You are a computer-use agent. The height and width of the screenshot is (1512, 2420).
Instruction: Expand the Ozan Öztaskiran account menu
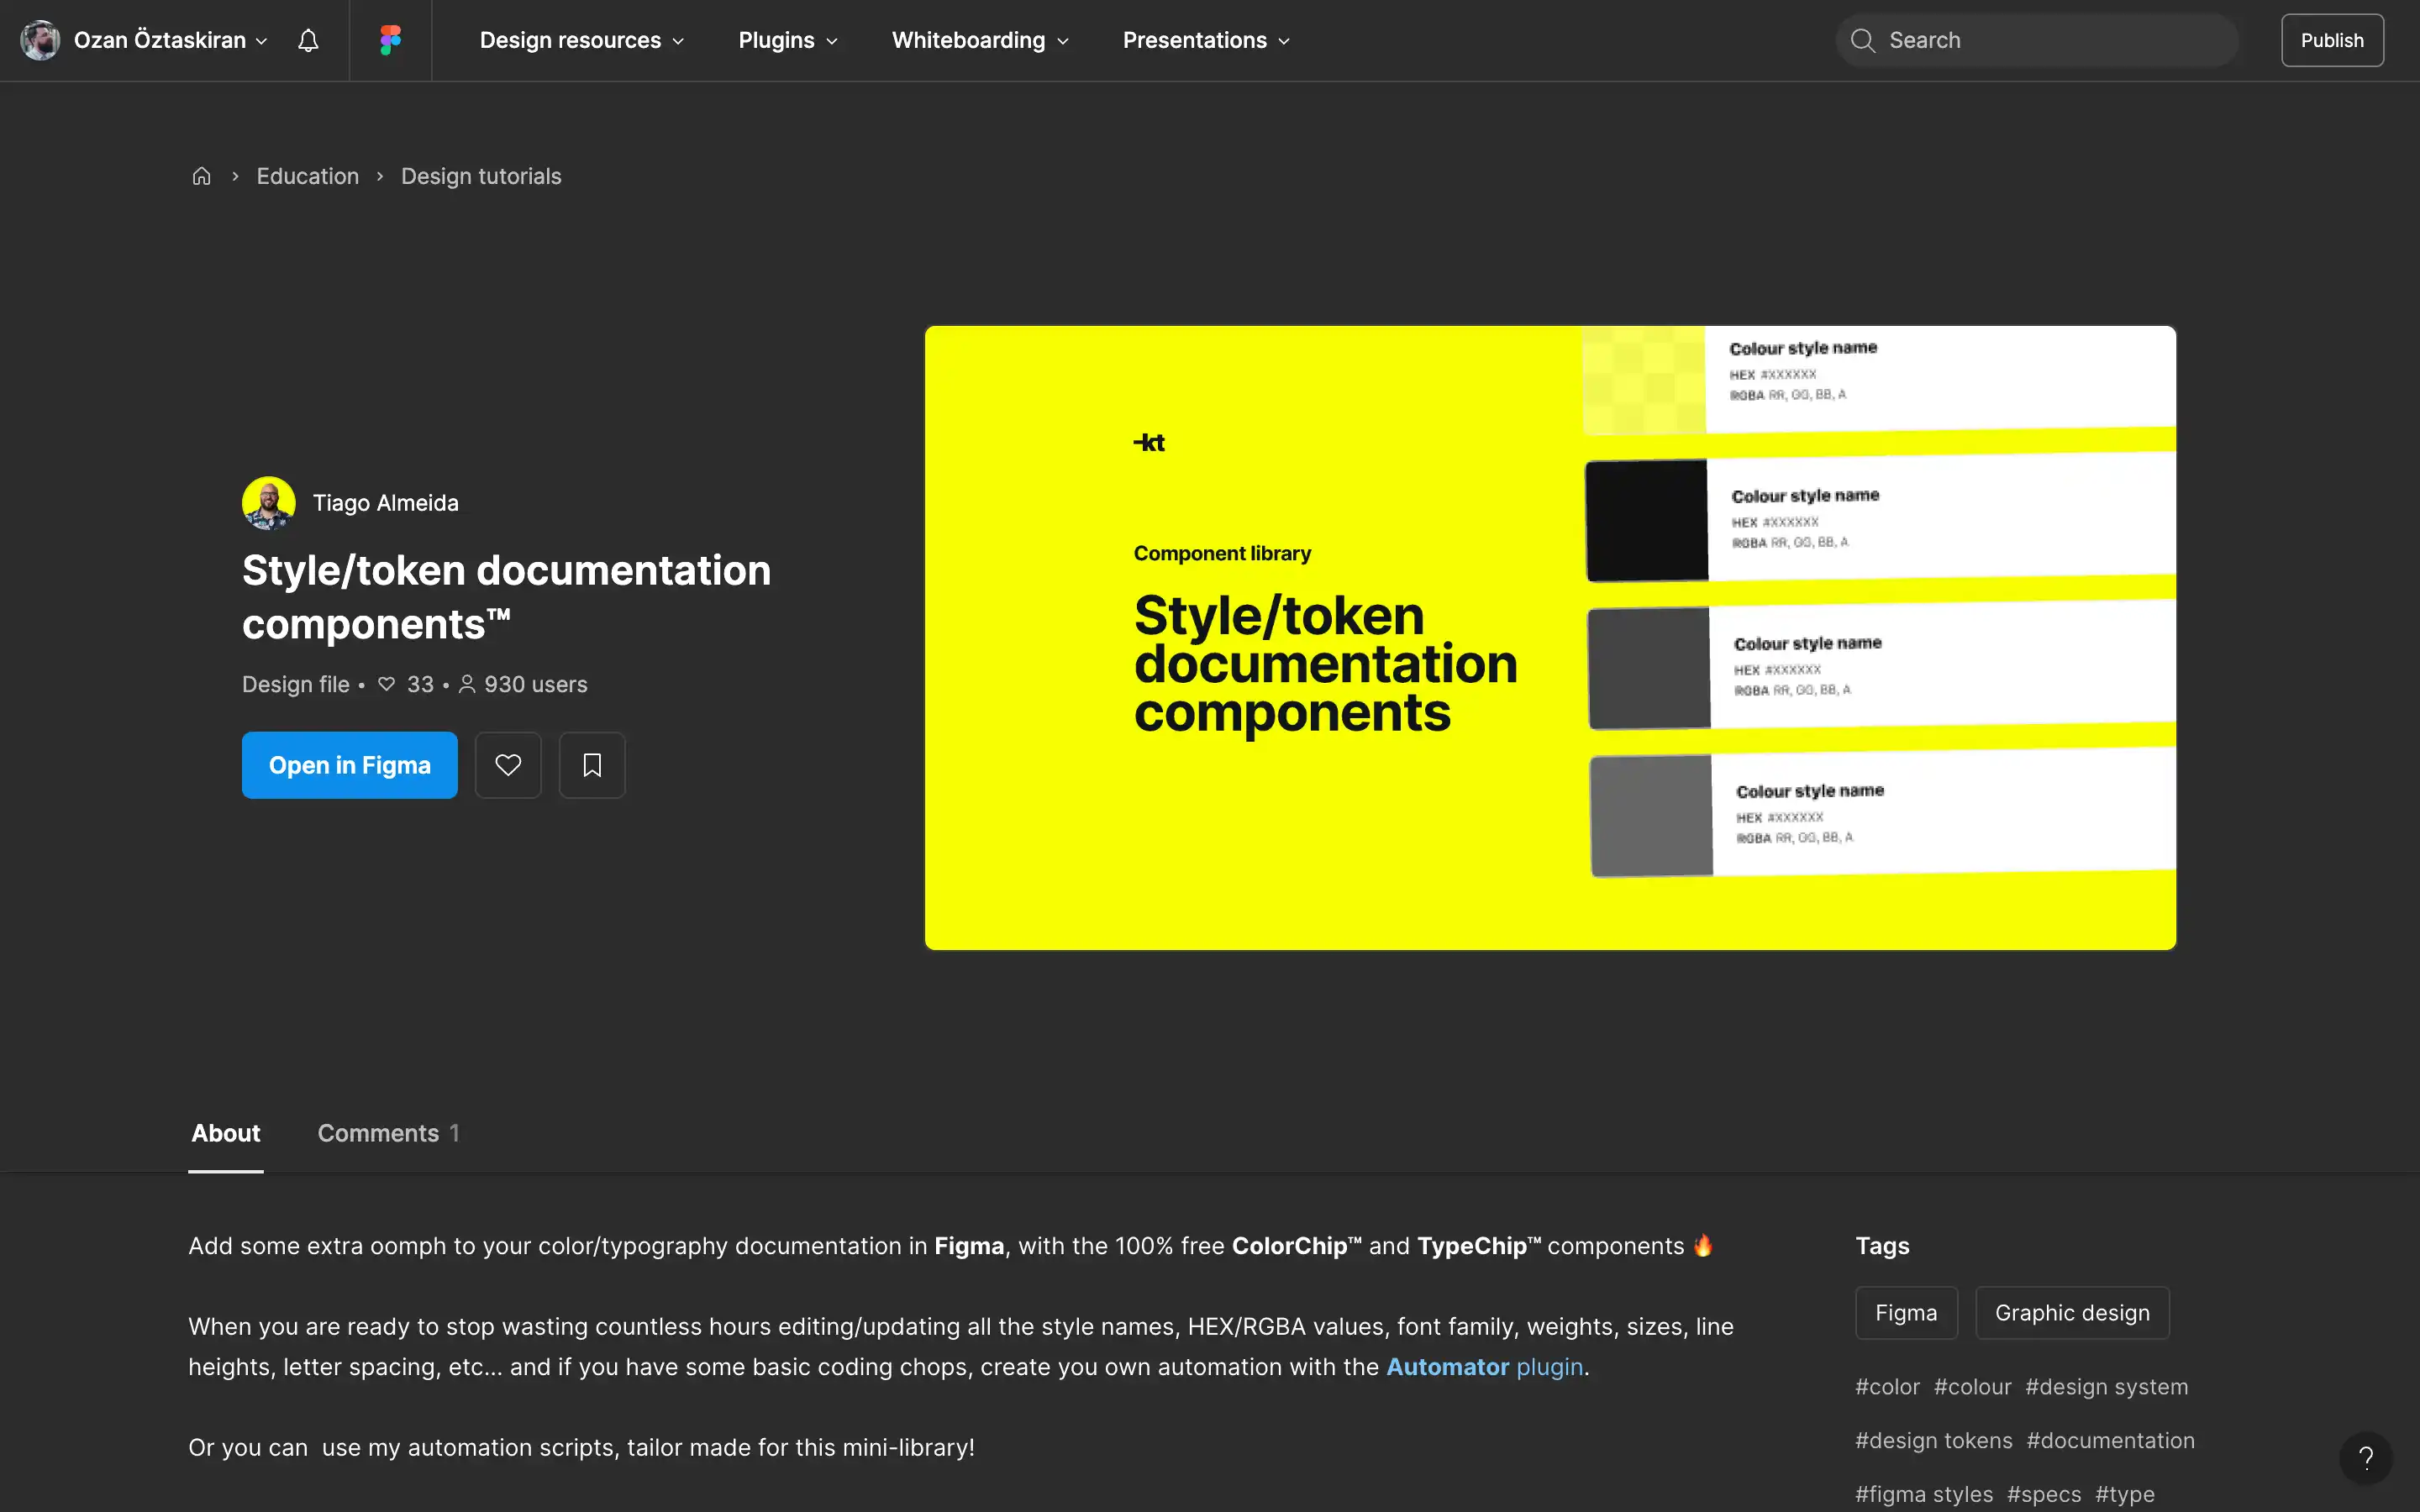(171, 40)
